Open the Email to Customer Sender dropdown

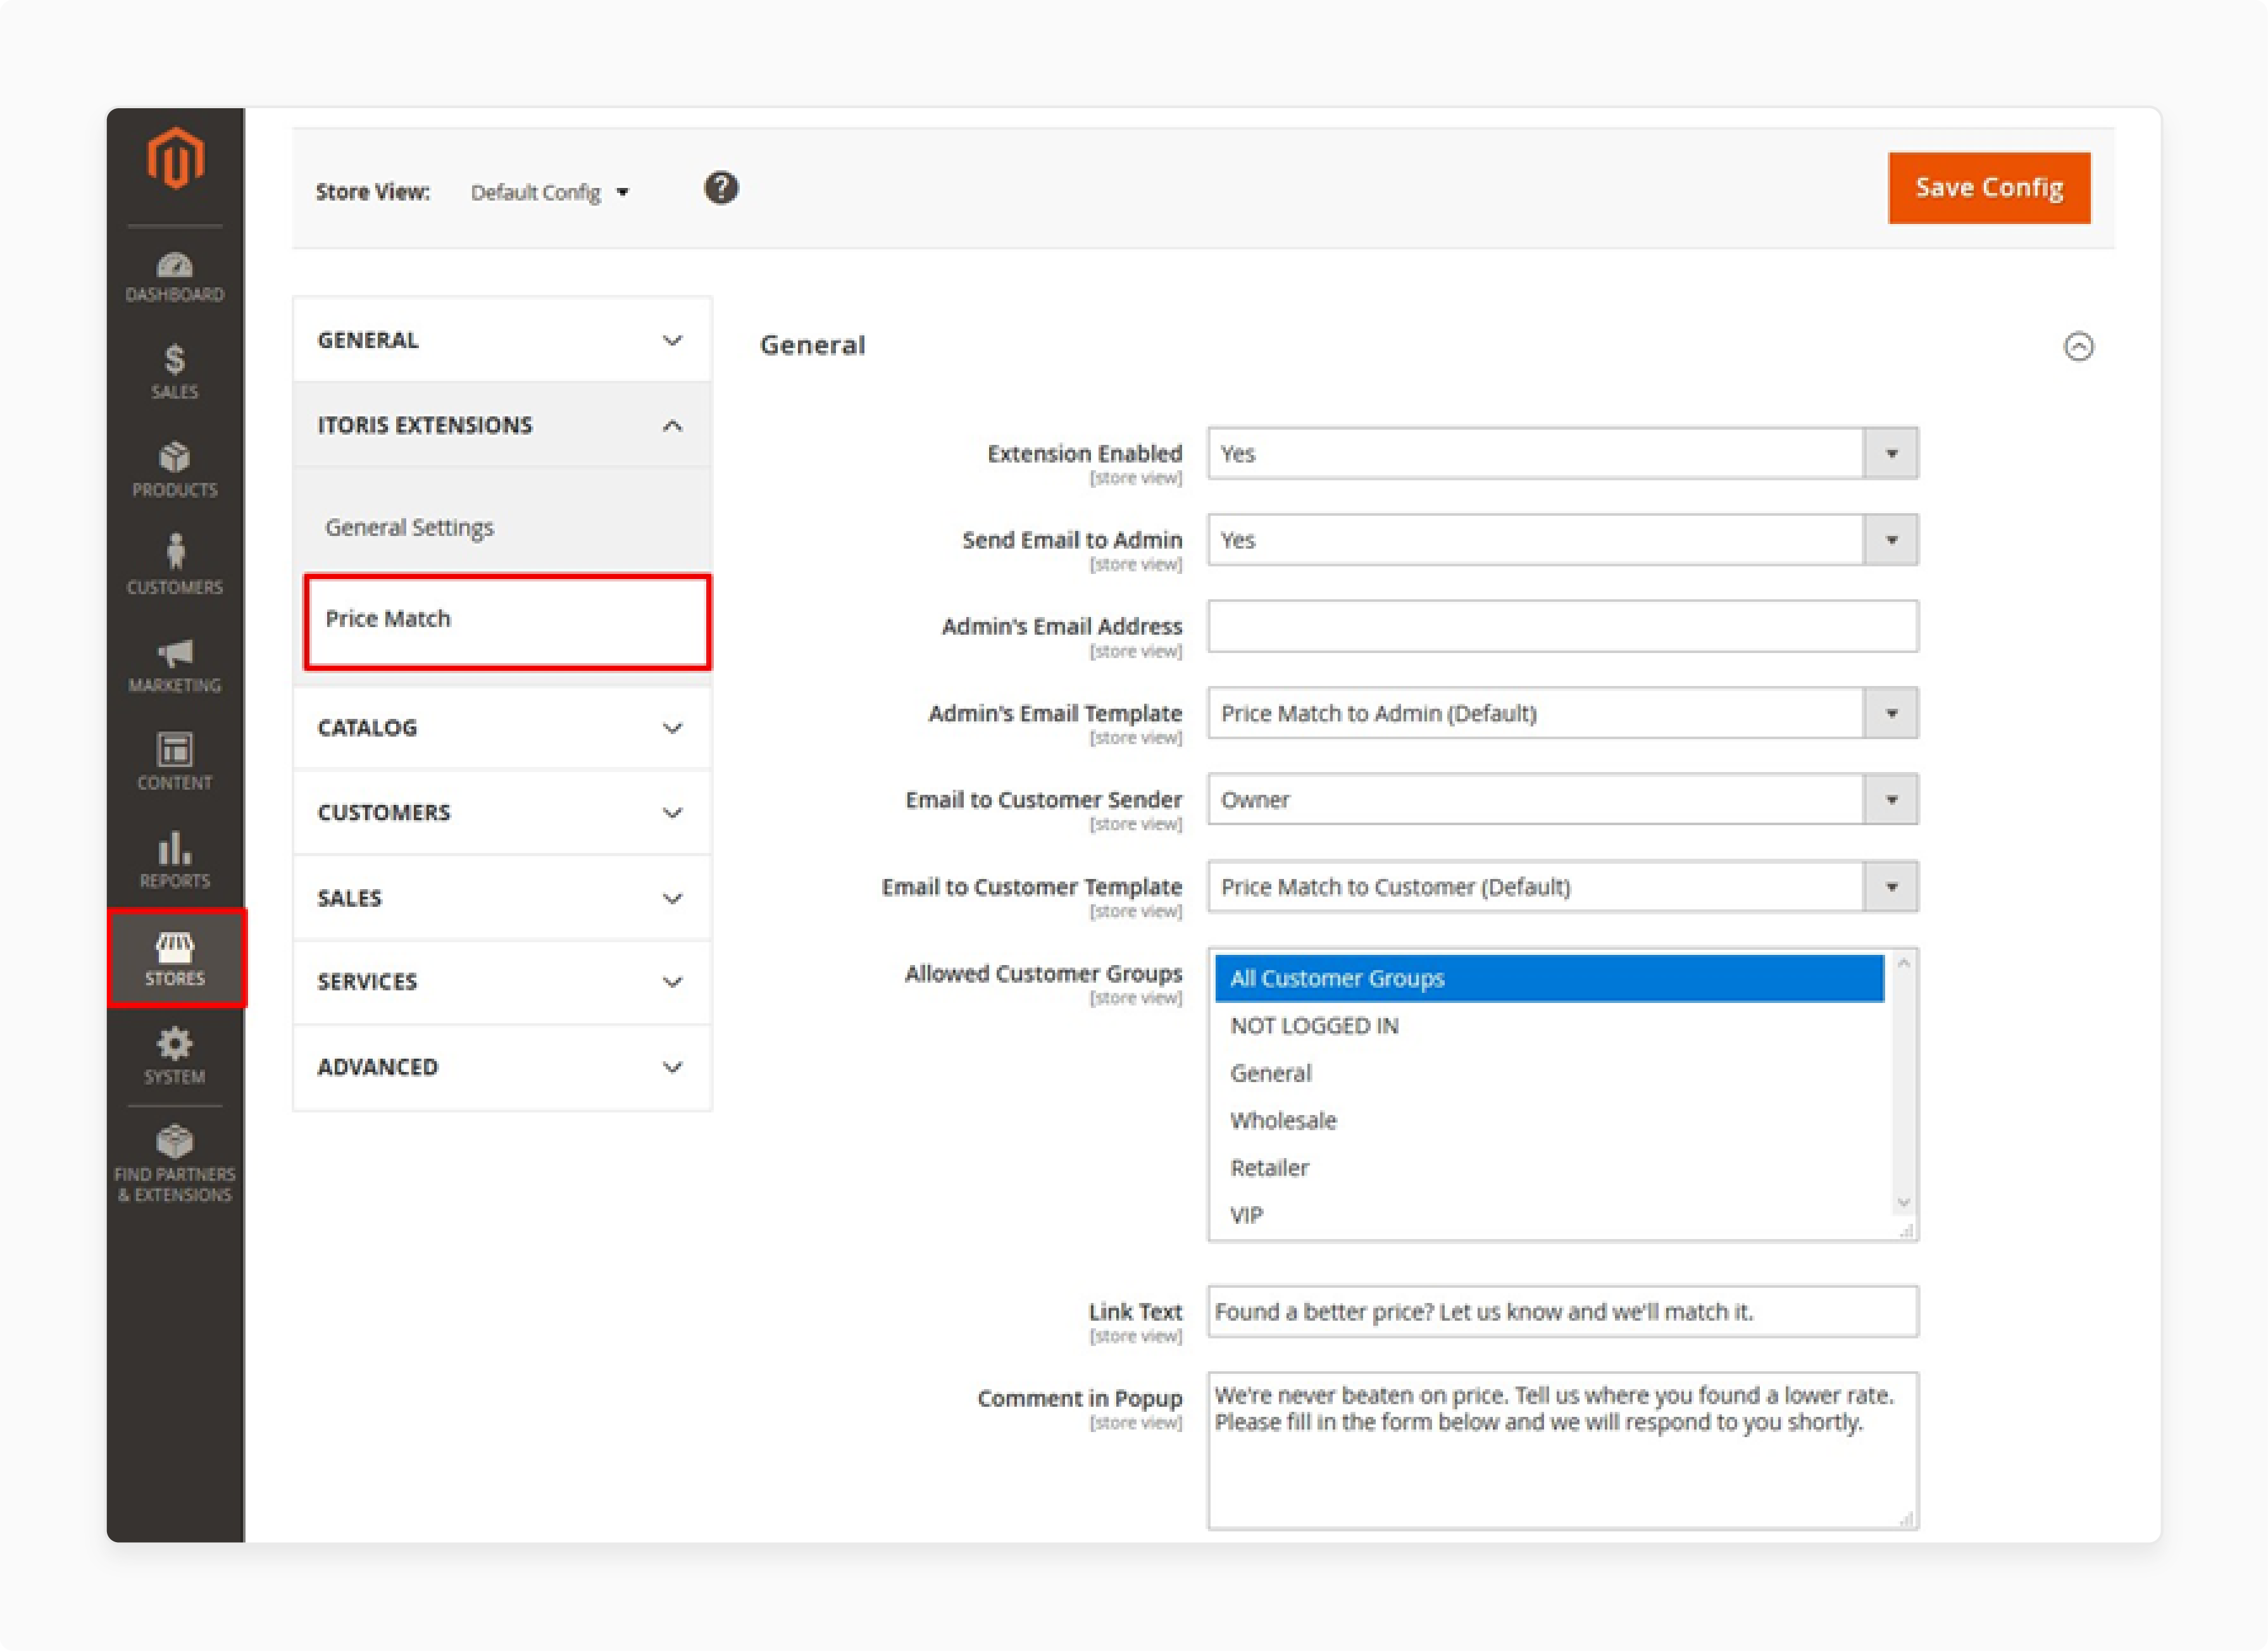click(1562, 800)
